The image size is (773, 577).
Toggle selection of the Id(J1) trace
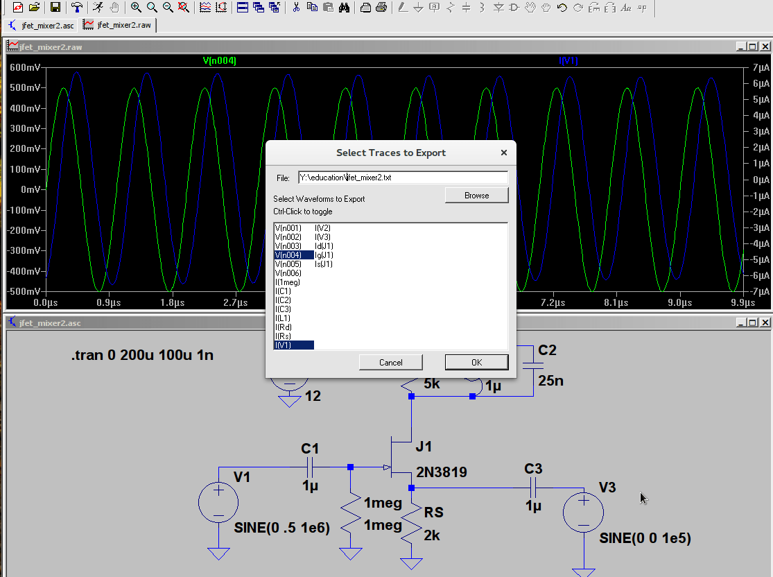tap(323, 246)
